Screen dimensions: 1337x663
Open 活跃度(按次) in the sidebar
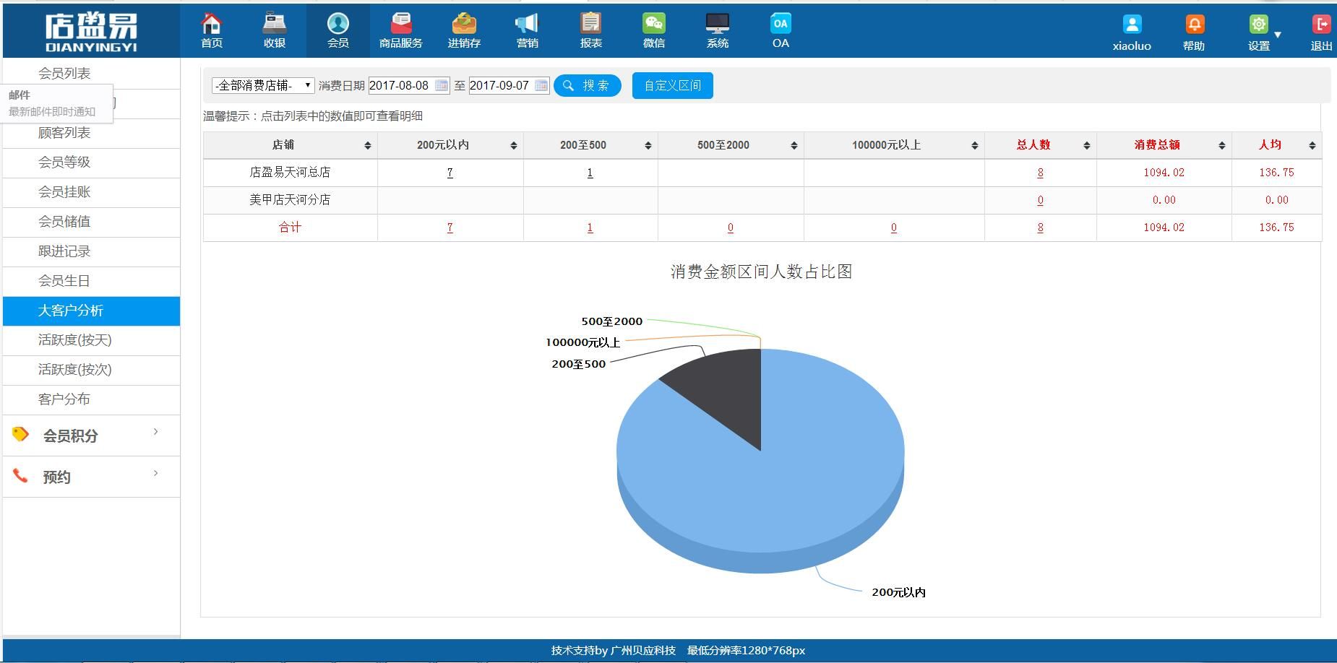pos(75,370)
